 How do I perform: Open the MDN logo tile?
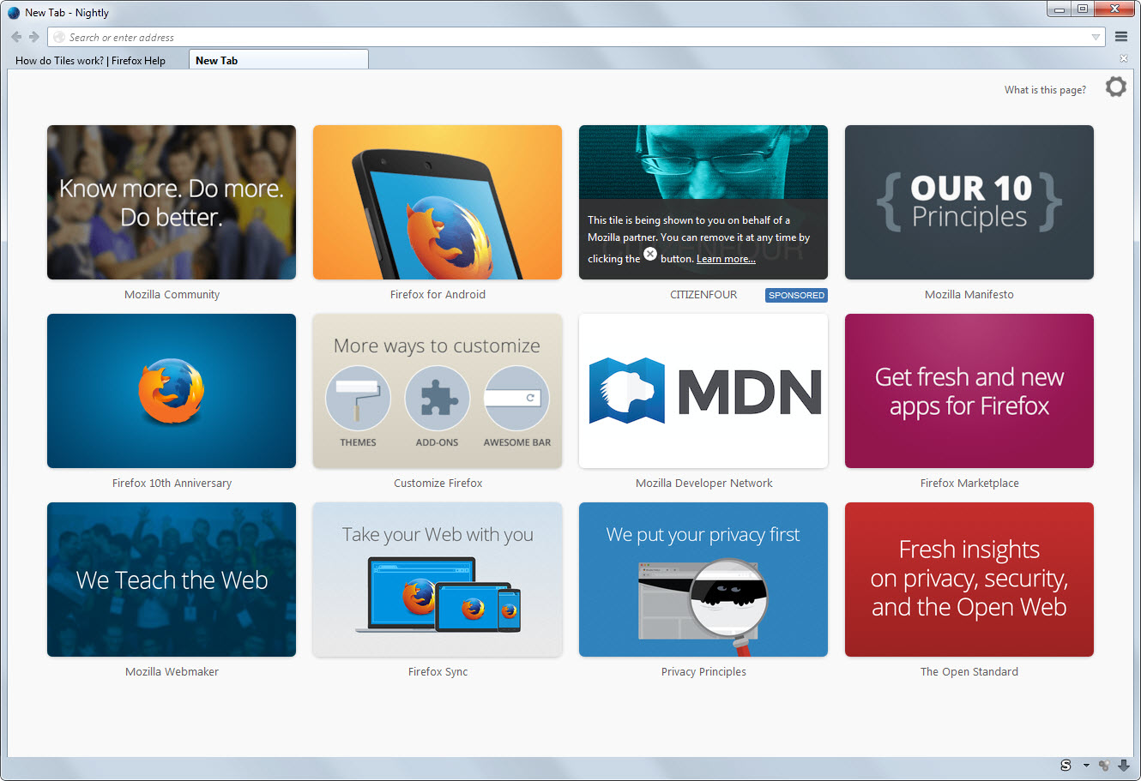point(703,391)
